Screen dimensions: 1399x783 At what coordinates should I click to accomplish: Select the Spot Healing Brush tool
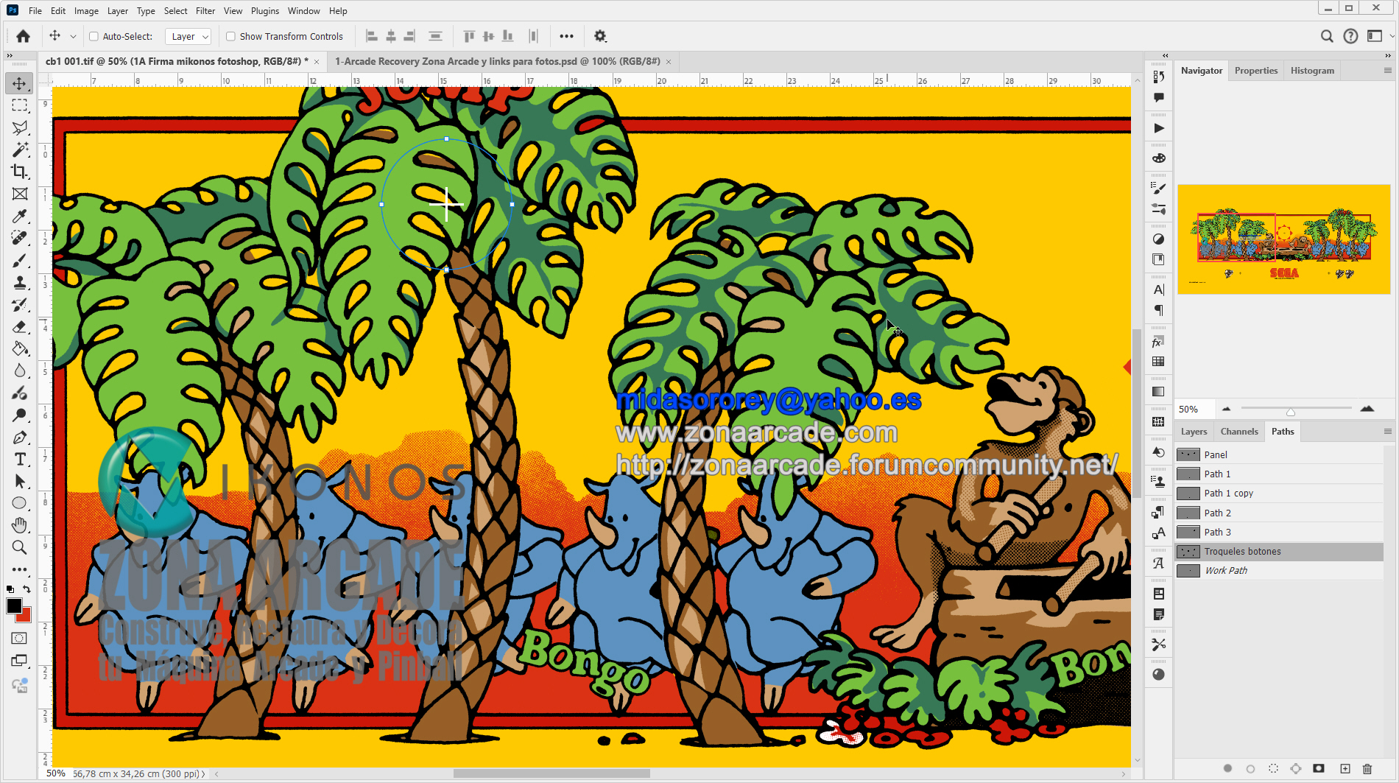click(x=20, y=238)
